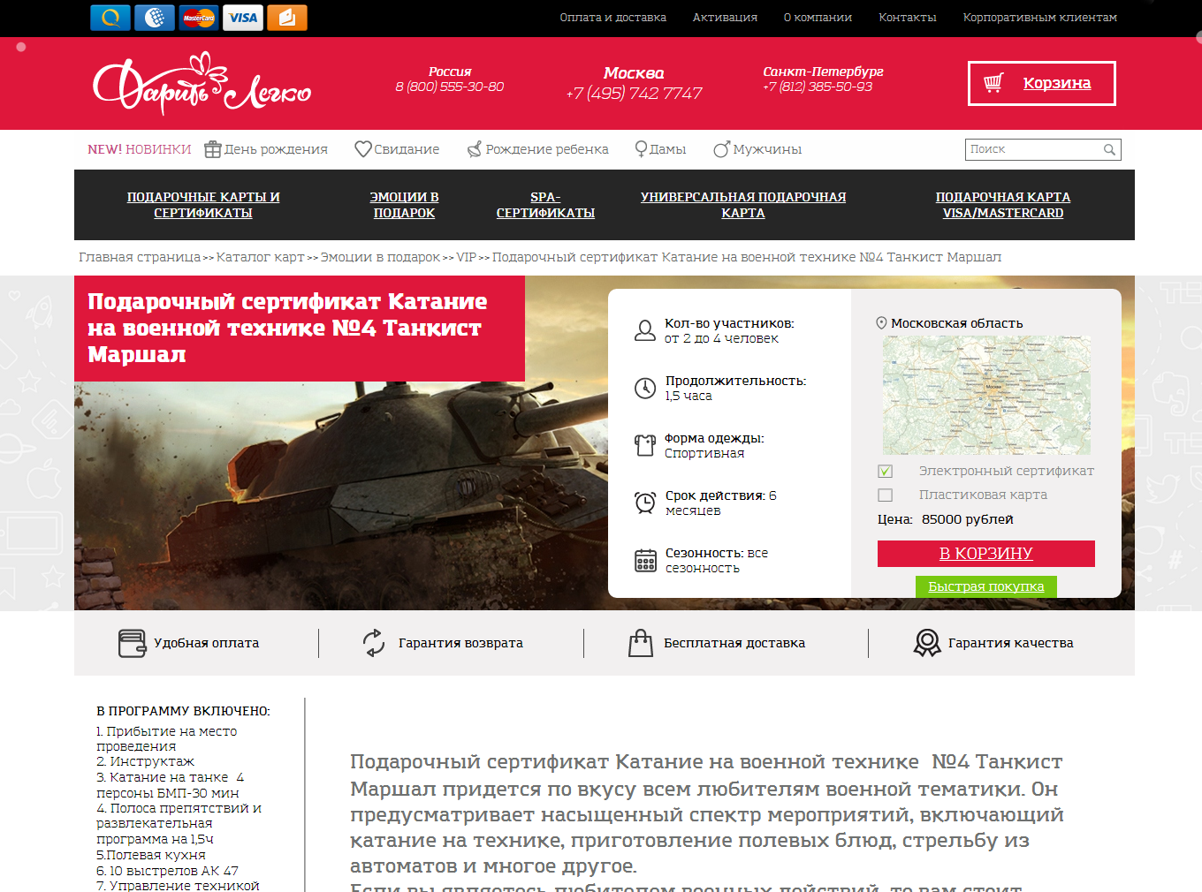Open Оплата и доставка in top menu
The height and width of the screenshot is (892, 1202).
(612, 18)
